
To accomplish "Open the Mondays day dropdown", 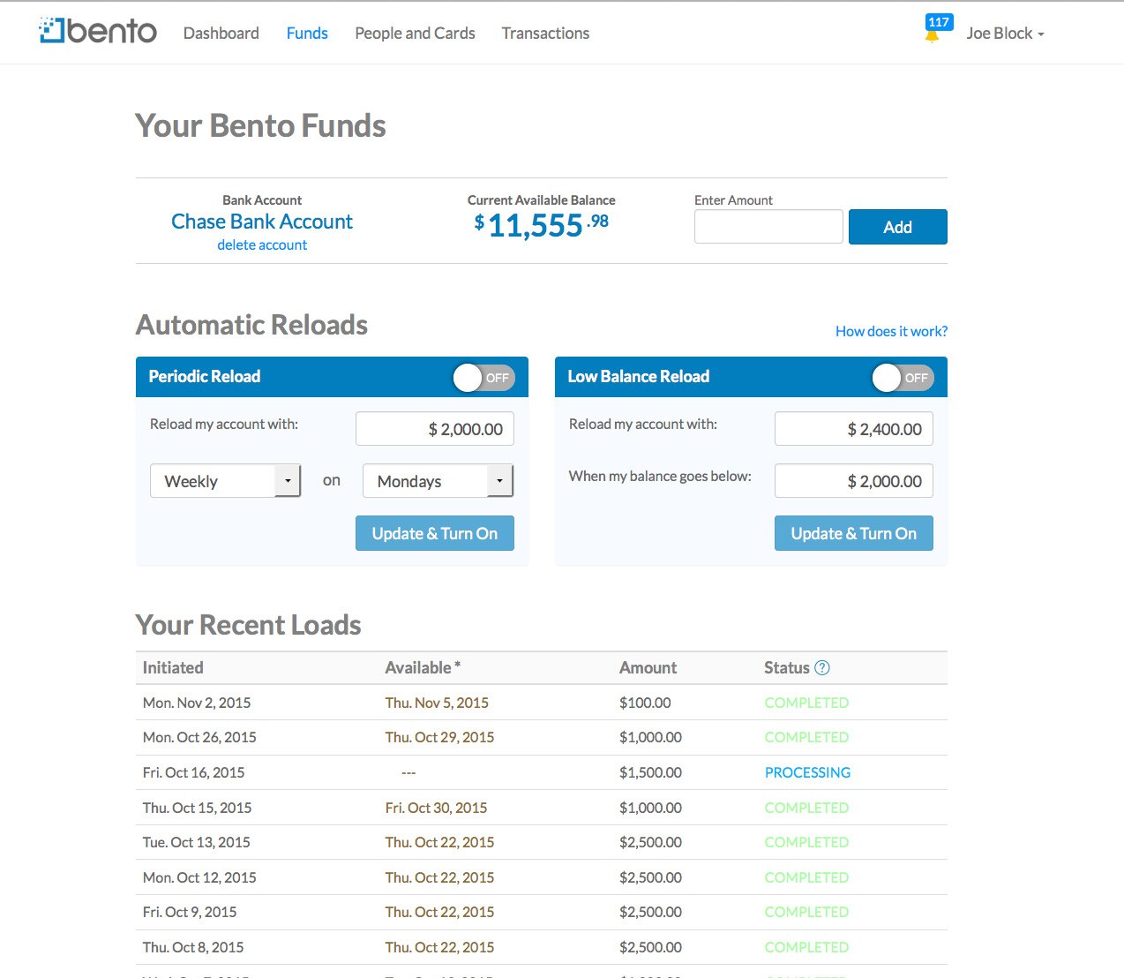I will click(438, 481).
